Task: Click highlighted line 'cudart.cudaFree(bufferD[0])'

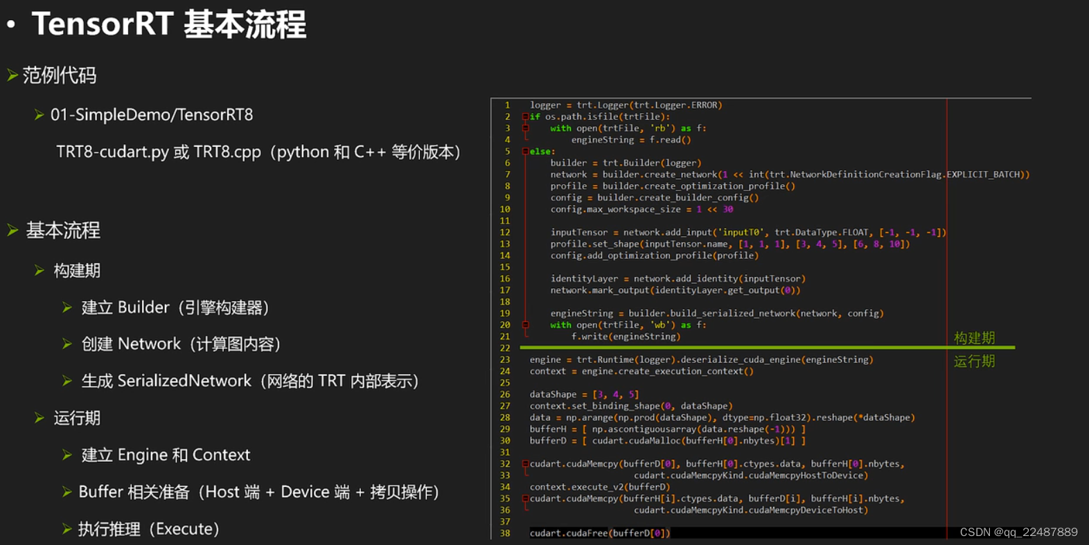Action: [600, 533]
